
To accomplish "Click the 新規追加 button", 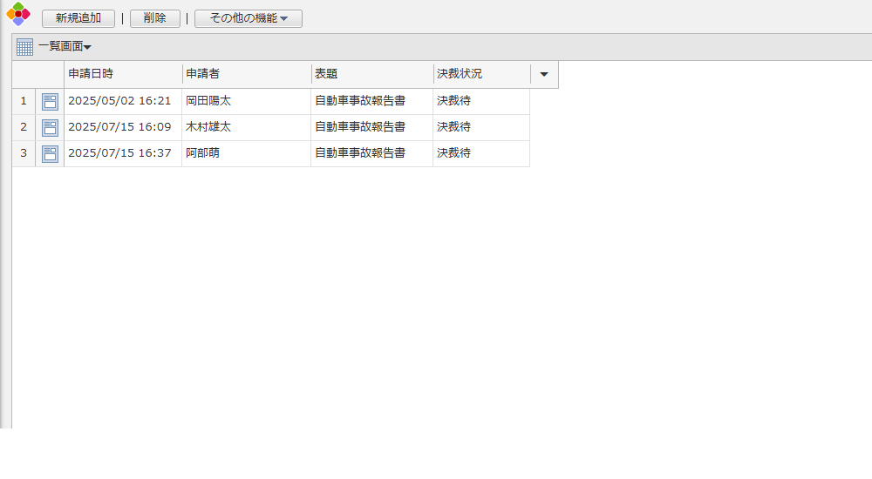I will [78, 18].
